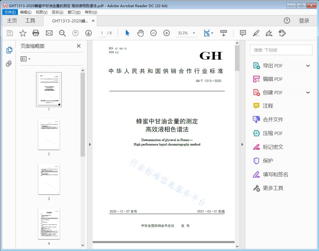Click the zoom out minus icon
Viewport: 319px width, 251px height.
click(154, 33)
